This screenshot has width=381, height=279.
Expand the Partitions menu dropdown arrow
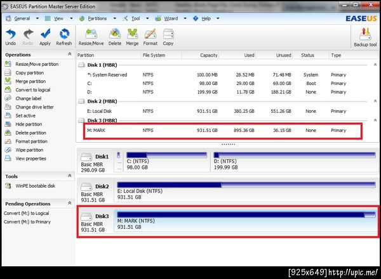coord(115,18)
